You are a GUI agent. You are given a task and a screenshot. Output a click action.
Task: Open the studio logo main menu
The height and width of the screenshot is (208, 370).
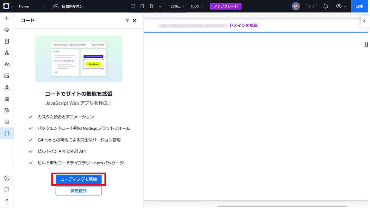8,6
